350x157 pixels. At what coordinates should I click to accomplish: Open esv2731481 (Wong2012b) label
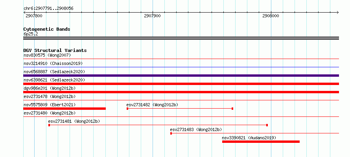(x=74, y=121)
